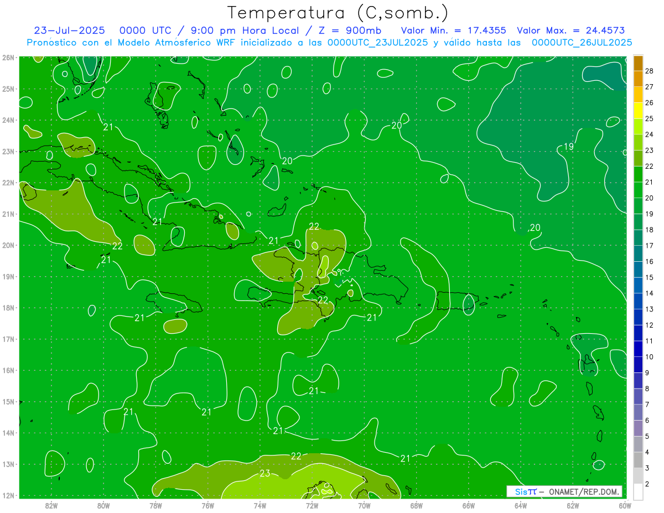Click the "0000UTC_23JUL2025" initialization timestamp
The image size is (664, 513).
pyautogui.click(x=378, y=42)
